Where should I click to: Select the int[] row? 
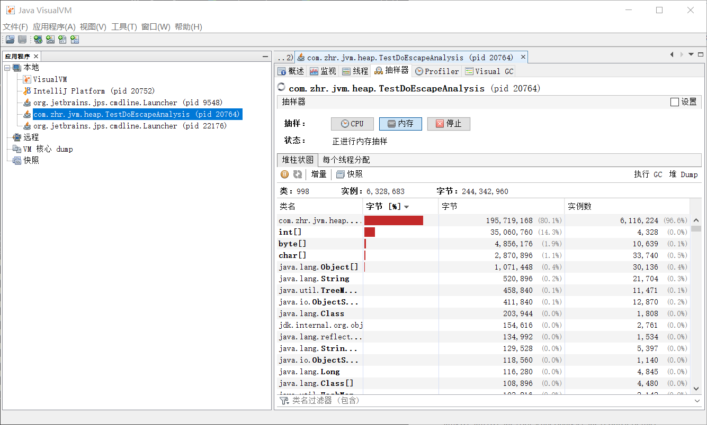pyautogui.click(x=483, y=232)
